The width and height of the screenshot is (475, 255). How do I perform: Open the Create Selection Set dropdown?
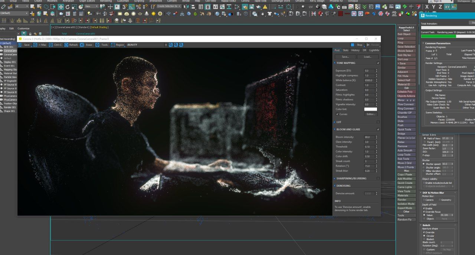point(169,6)
